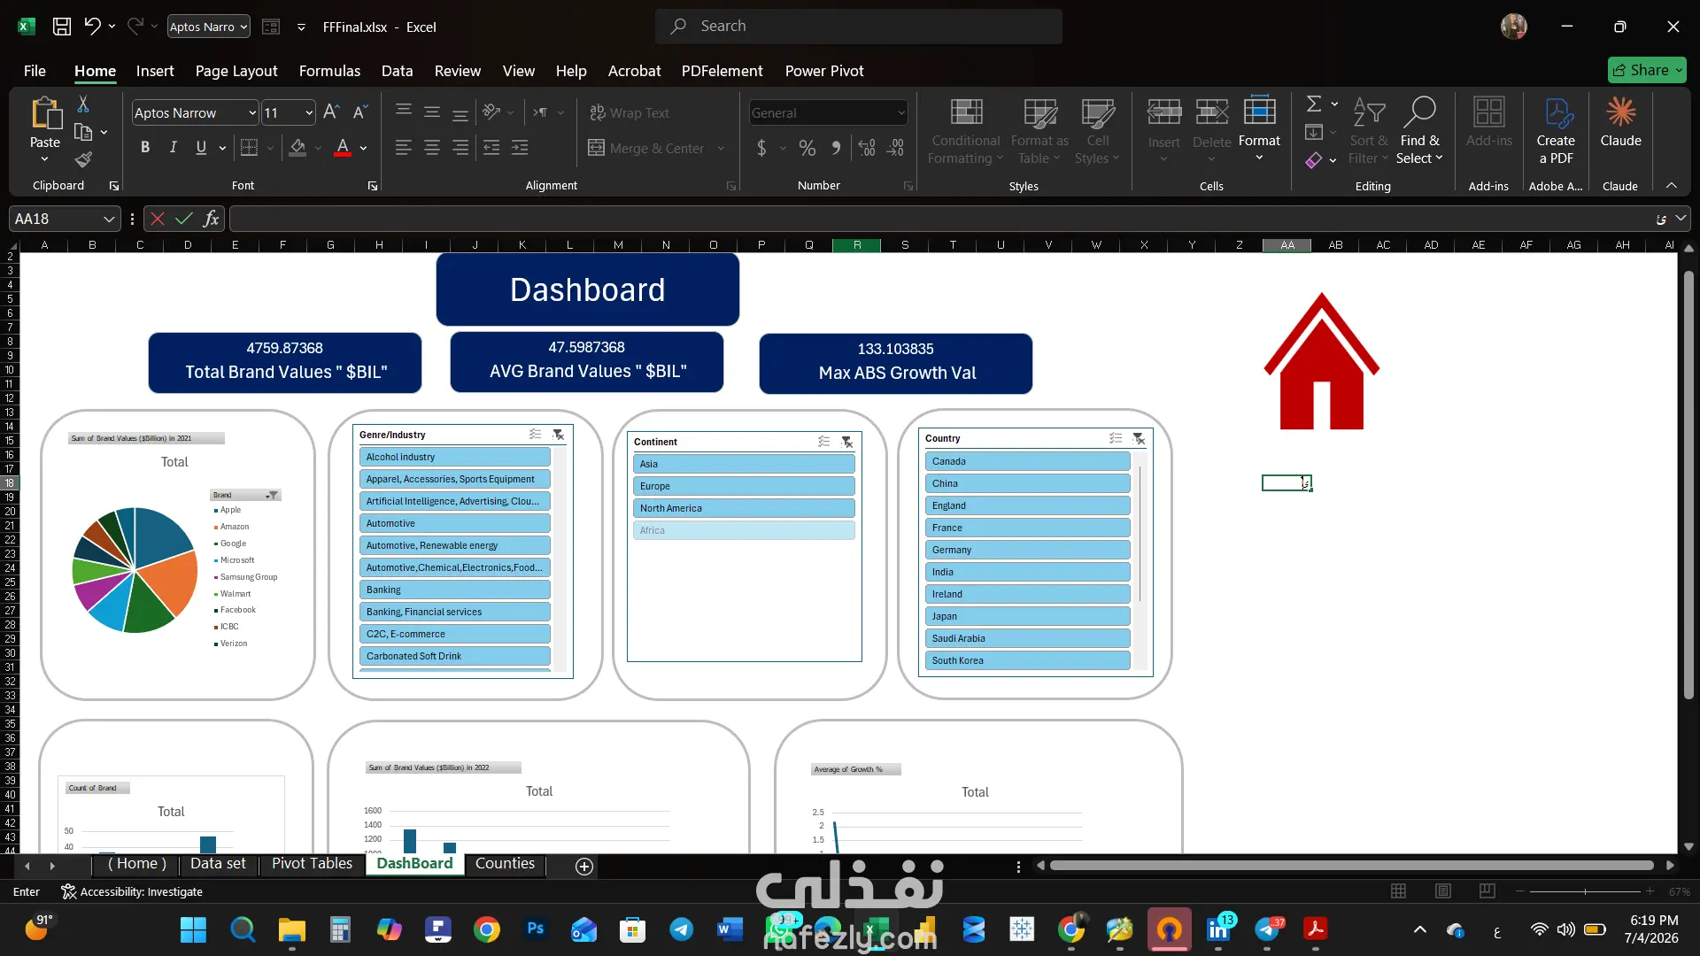Image resolution: width=1700 pixels, height=956 pixels.
Task: Click Create a PDF Adobe icon
Action: click(x=1556, y=131)
